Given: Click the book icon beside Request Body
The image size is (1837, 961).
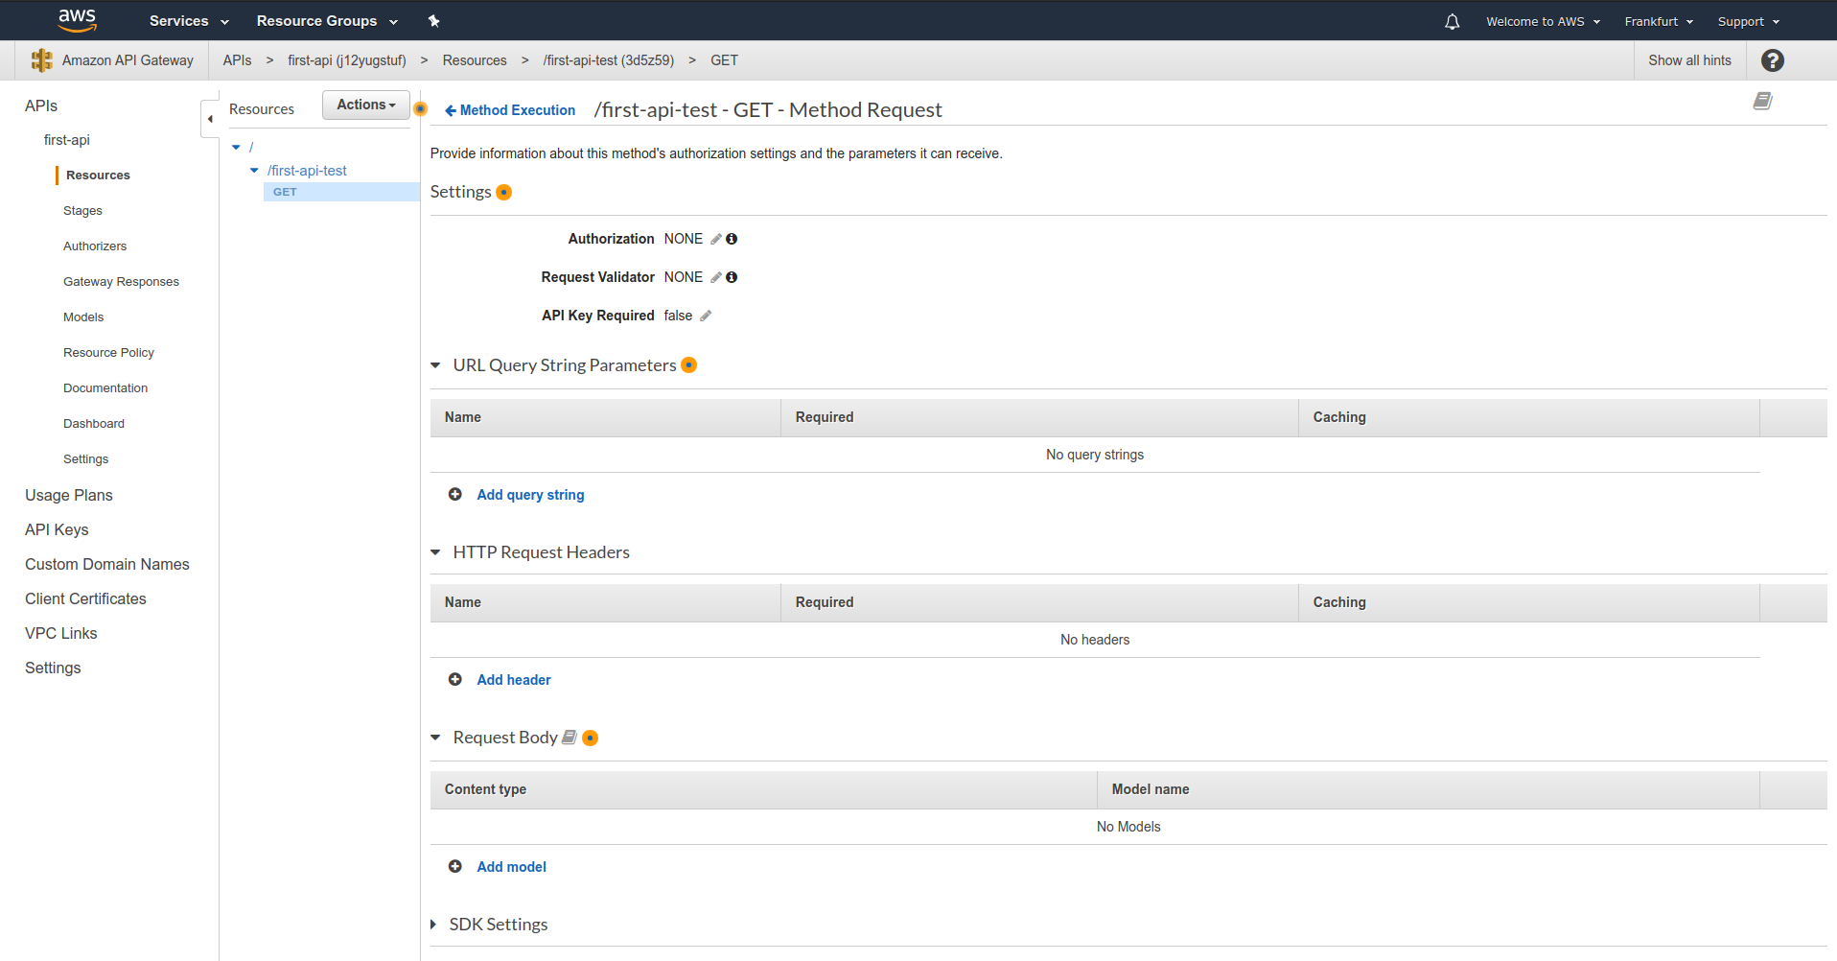Looking at the screenshot, I should 570,738.
